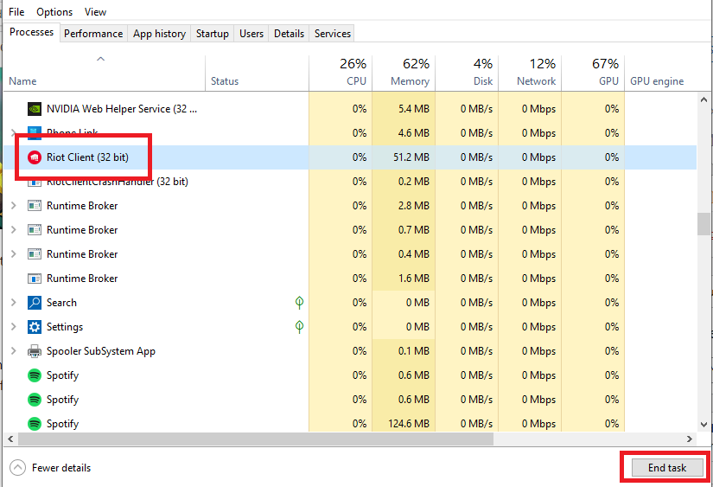Viewport: 713px width, 487px height.
Task: Expand the Search process group
Action: click(x=13, y=303)
